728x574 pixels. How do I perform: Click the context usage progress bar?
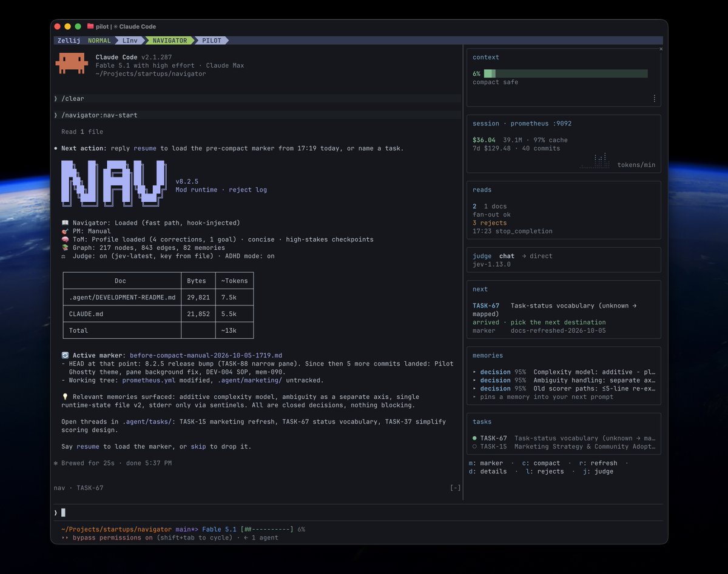(x=565, y=74)
